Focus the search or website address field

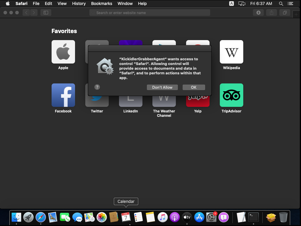point(150,13)
